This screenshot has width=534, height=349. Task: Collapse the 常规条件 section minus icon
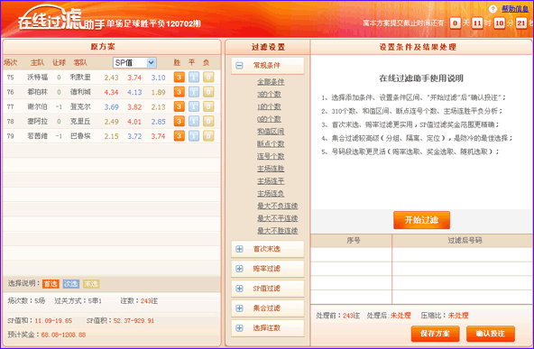pyautogui.click(x=239, y=65)
